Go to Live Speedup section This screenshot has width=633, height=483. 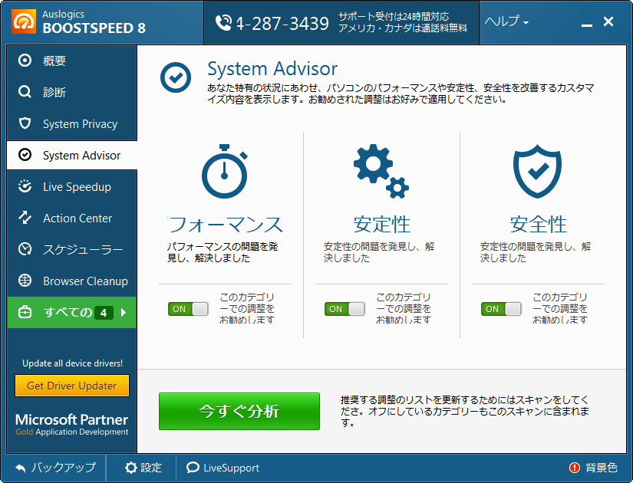pyautogui.click(x=72, y=187)
